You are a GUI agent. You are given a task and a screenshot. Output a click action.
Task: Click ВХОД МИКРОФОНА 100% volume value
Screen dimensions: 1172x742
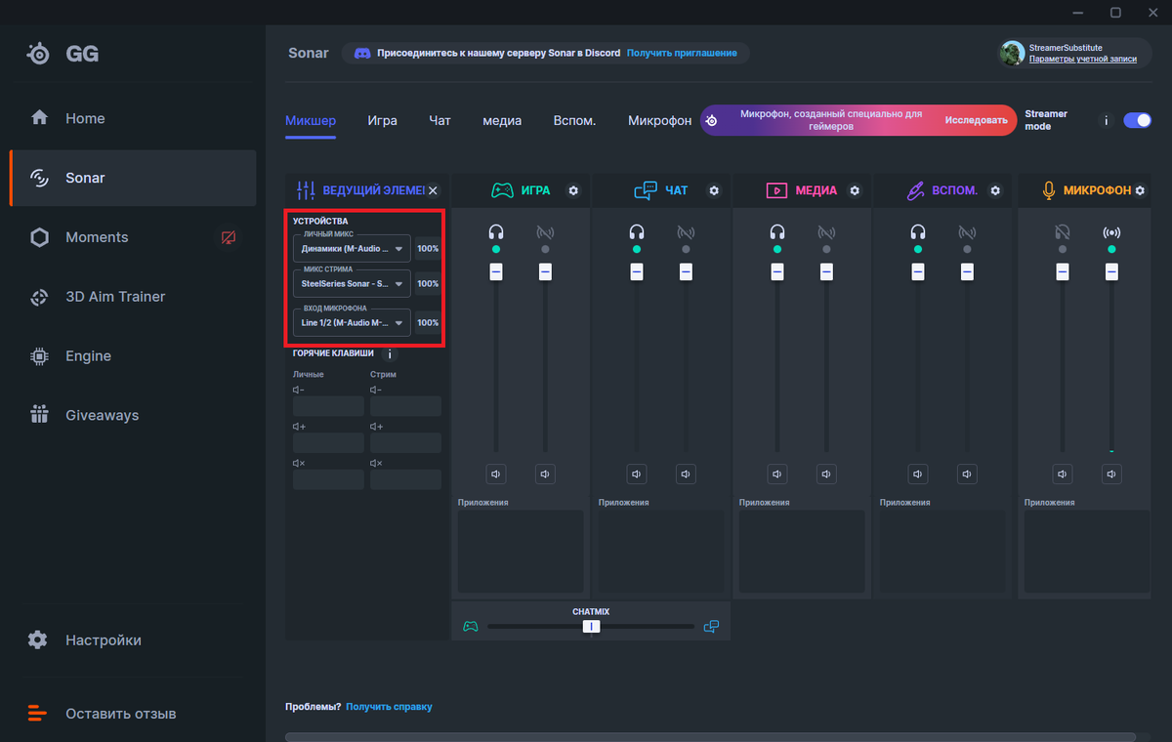click(428, 322)
